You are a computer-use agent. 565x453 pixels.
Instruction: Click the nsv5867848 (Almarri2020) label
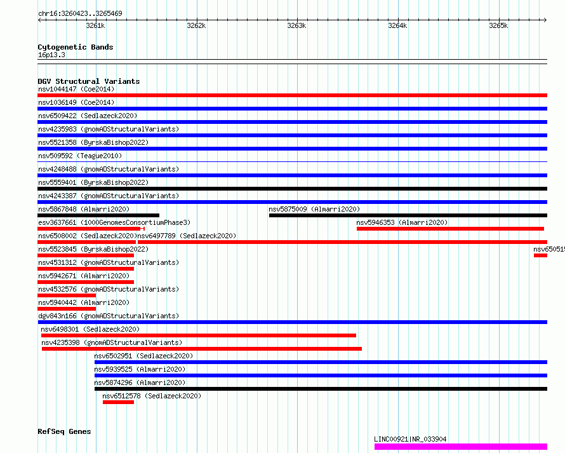[84, 209]
